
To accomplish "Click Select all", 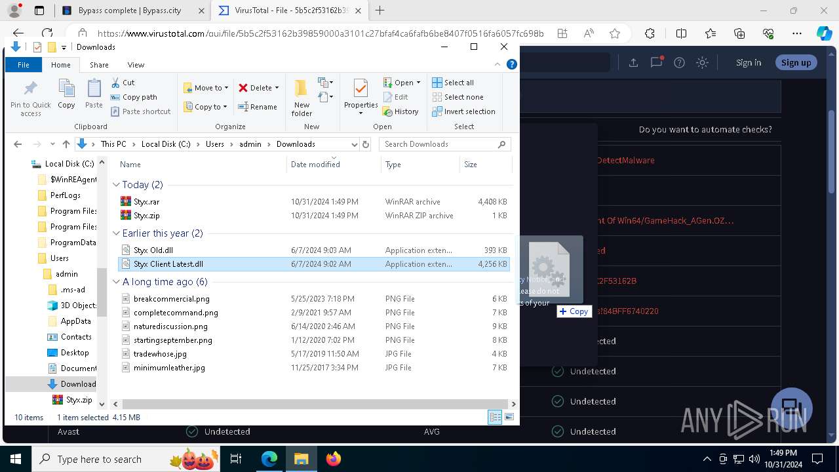I will pos(453,83).
